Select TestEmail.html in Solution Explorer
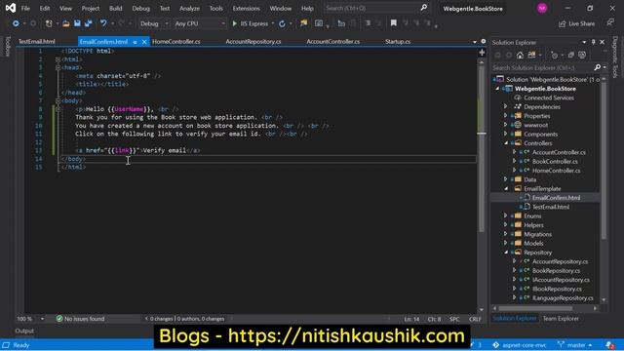Screen dimensions: 624x351 tap(550, 207)
